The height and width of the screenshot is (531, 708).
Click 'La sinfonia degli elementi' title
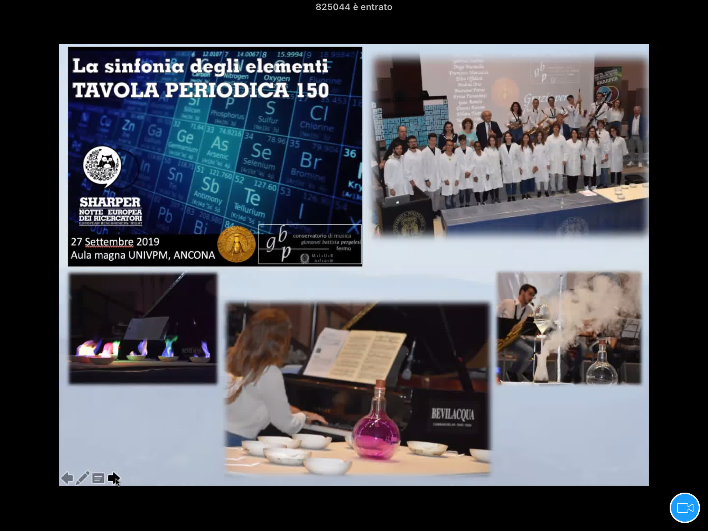[200, 66]
